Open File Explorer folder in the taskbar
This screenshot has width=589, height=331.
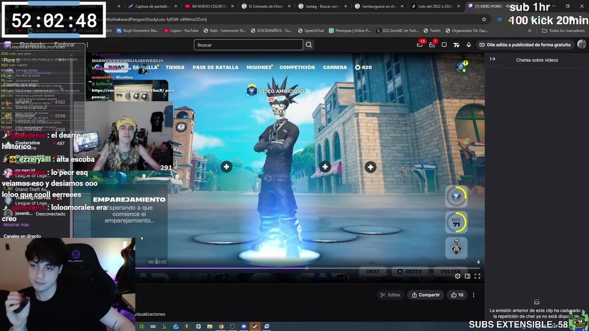coord(210,326)
